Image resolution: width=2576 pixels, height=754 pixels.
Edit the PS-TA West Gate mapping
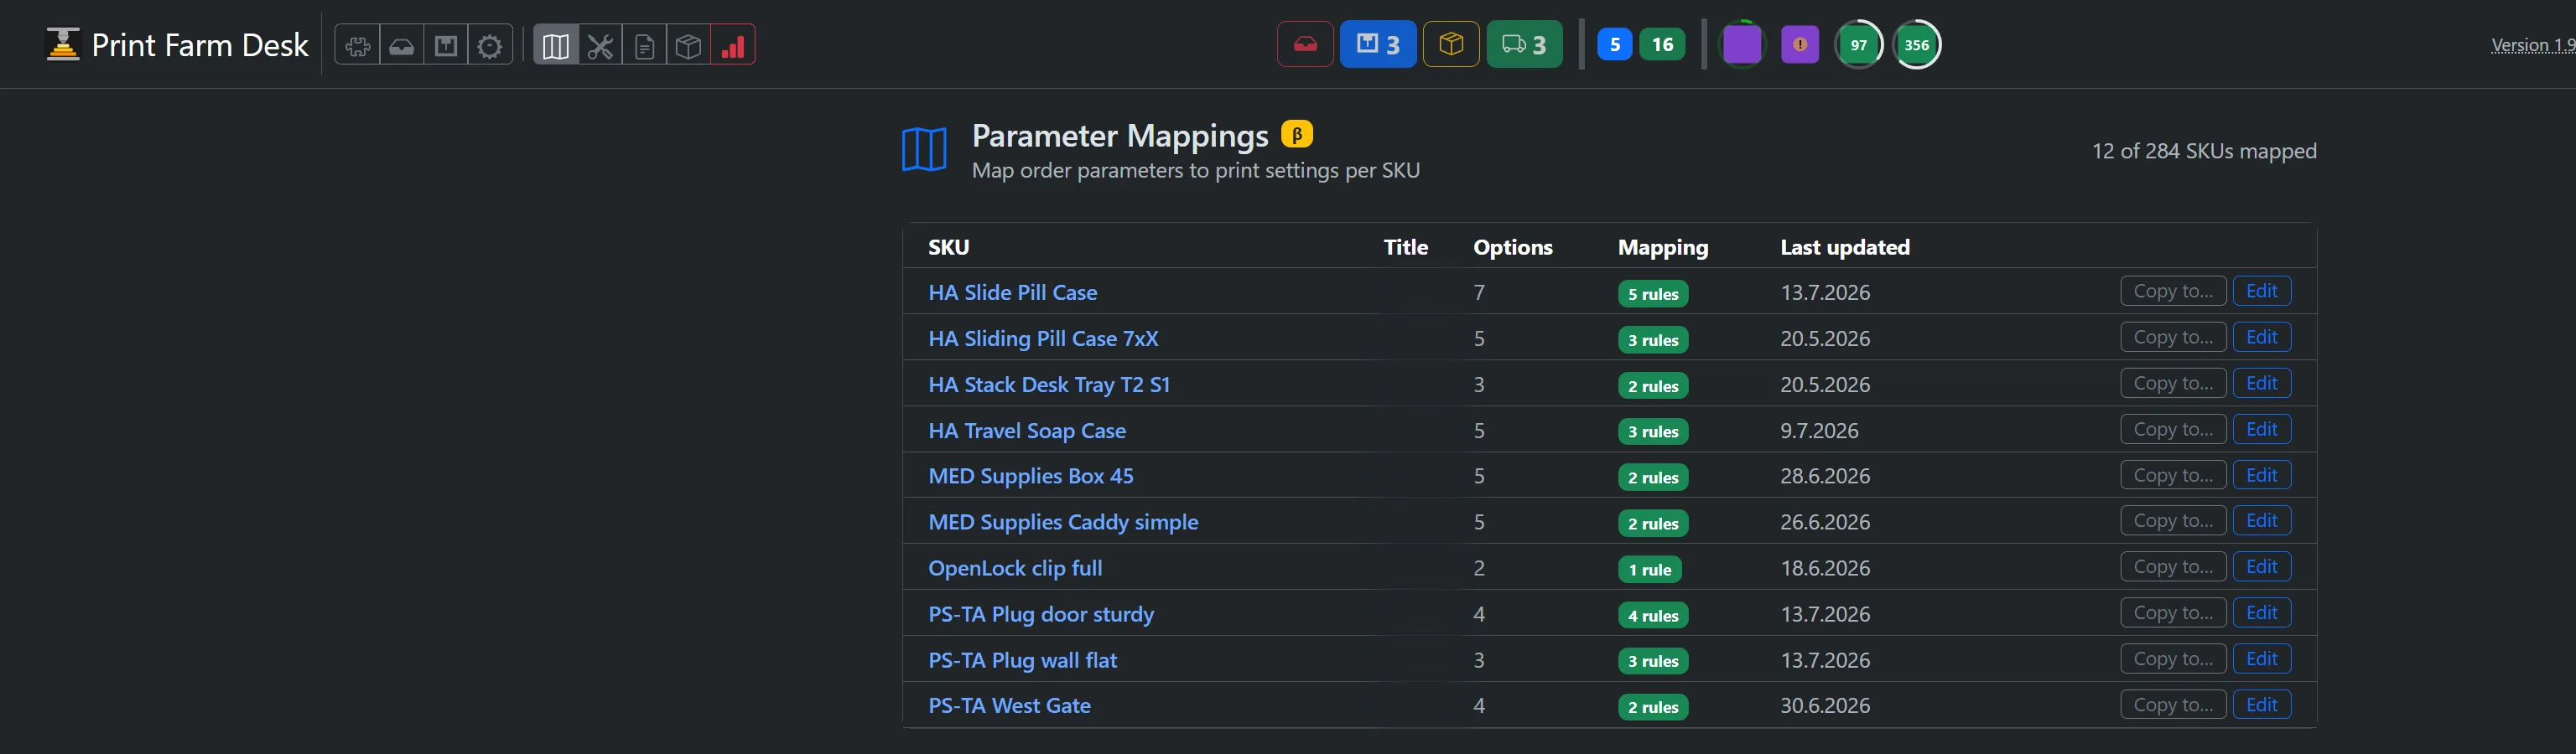(x=2261, y=704)
